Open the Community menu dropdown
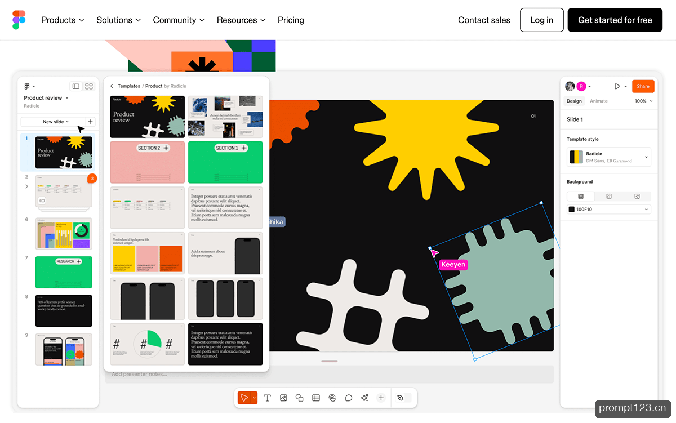Viewport: 676px width, 423px height. coord(179,20)
